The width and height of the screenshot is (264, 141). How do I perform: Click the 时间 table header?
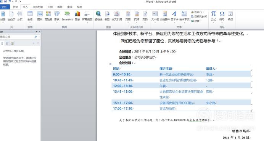tap(116, 69)
